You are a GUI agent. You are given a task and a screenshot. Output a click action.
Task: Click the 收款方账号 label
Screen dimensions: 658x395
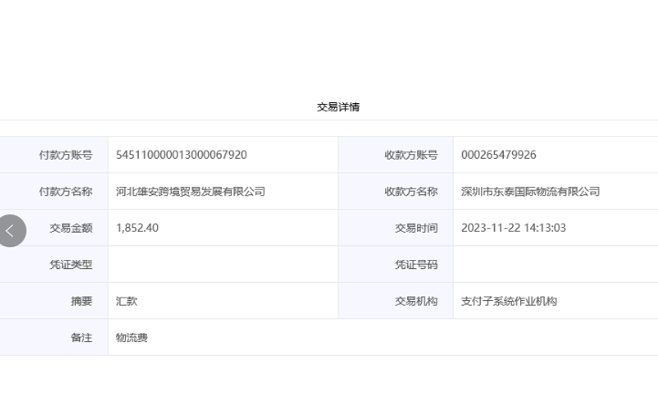tap(412, 155)
